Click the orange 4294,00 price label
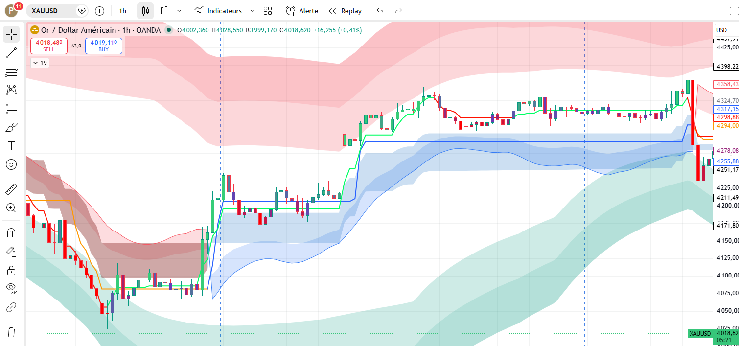Screen dimensions: 739x346 [726, 126]
